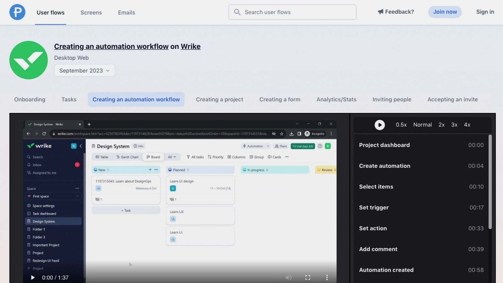Click the blue P site logo

[x=17, y=12]
